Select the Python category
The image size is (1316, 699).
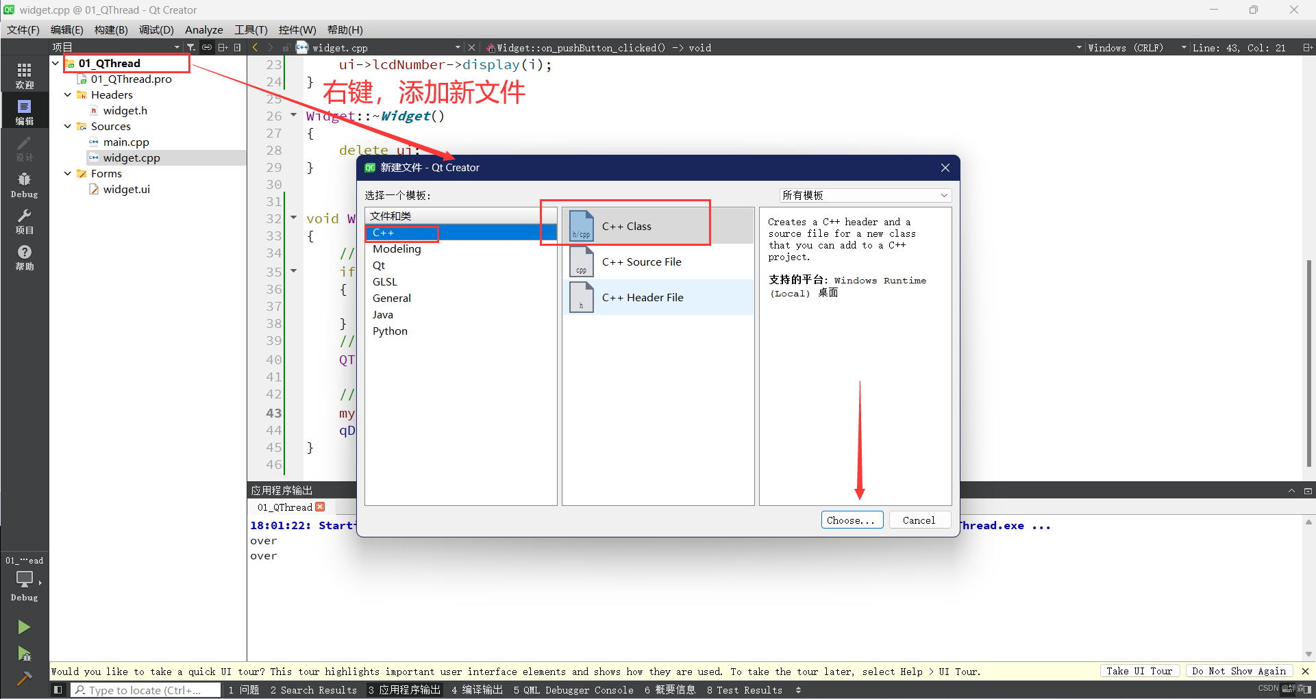[x=461, y=331]
